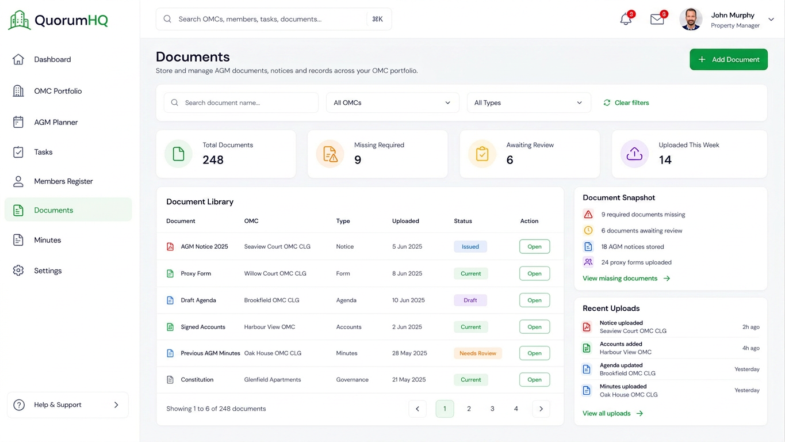Click the Missing Required warning document icon
Image resolution: width=785 pixels, height=442 pixels.
330,154
